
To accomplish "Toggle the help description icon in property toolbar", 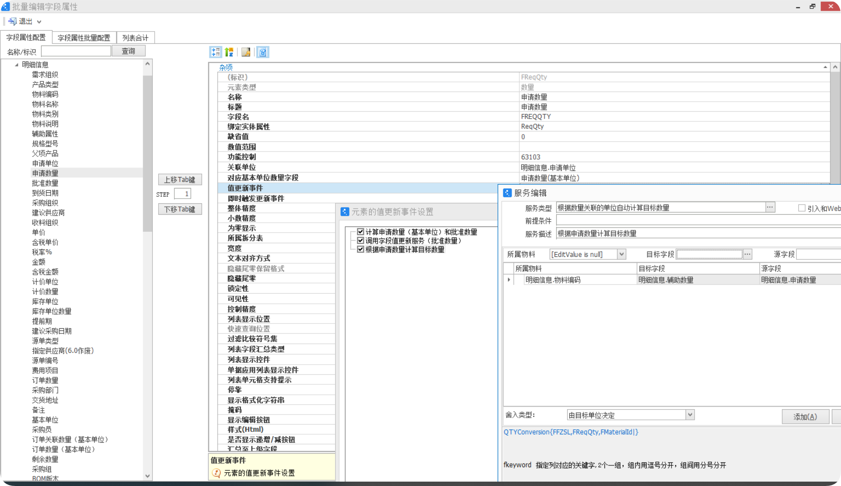I will pyautogui.click(x=263, y=52).
